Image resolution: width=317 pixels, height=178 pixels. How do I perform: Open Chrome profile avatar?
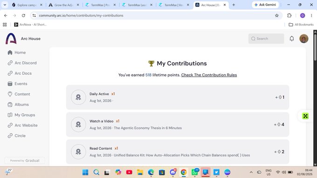303,15
